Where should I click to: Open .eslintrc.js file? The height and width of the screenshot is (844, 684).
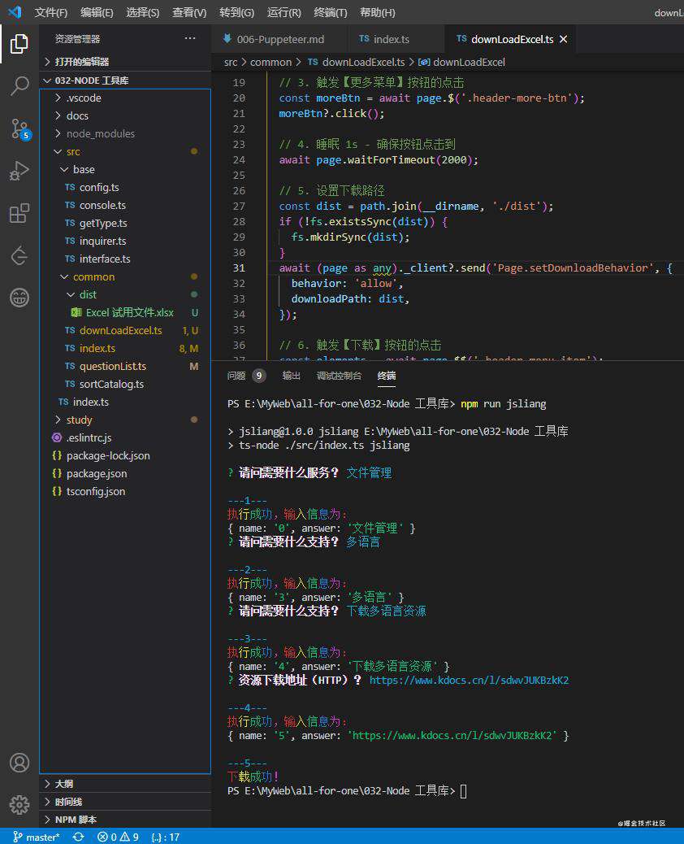[125, 437]
